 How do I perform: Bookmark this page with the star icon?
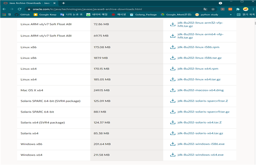213,9
